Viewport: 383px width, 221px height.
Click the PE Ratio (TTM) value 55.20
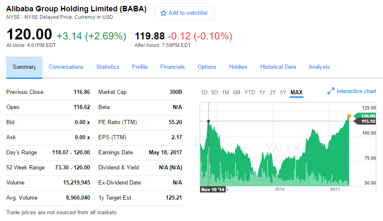pos(175,122)
